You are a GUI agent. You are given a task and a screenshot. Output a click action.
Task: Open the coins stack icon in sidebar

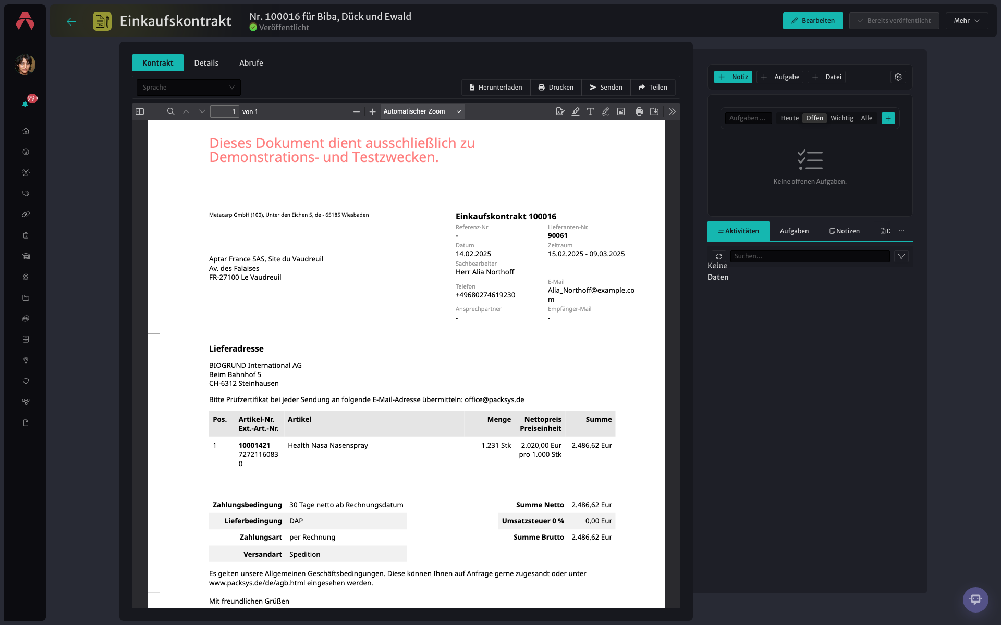pyautogui.click(x=26, y=319)
